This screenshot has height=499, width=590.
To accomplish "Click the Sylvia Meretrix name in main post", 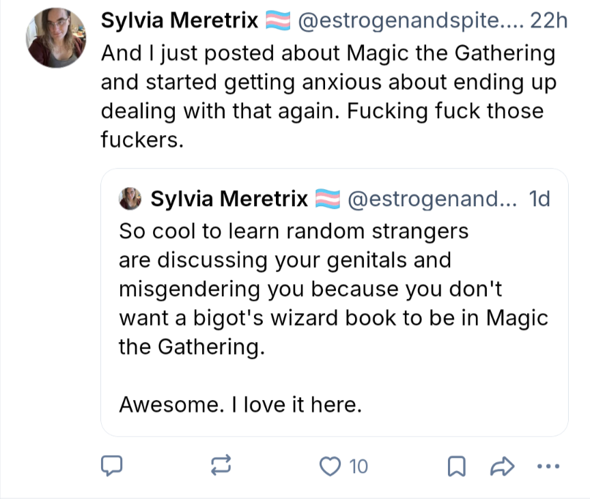I will pos(180,20).
